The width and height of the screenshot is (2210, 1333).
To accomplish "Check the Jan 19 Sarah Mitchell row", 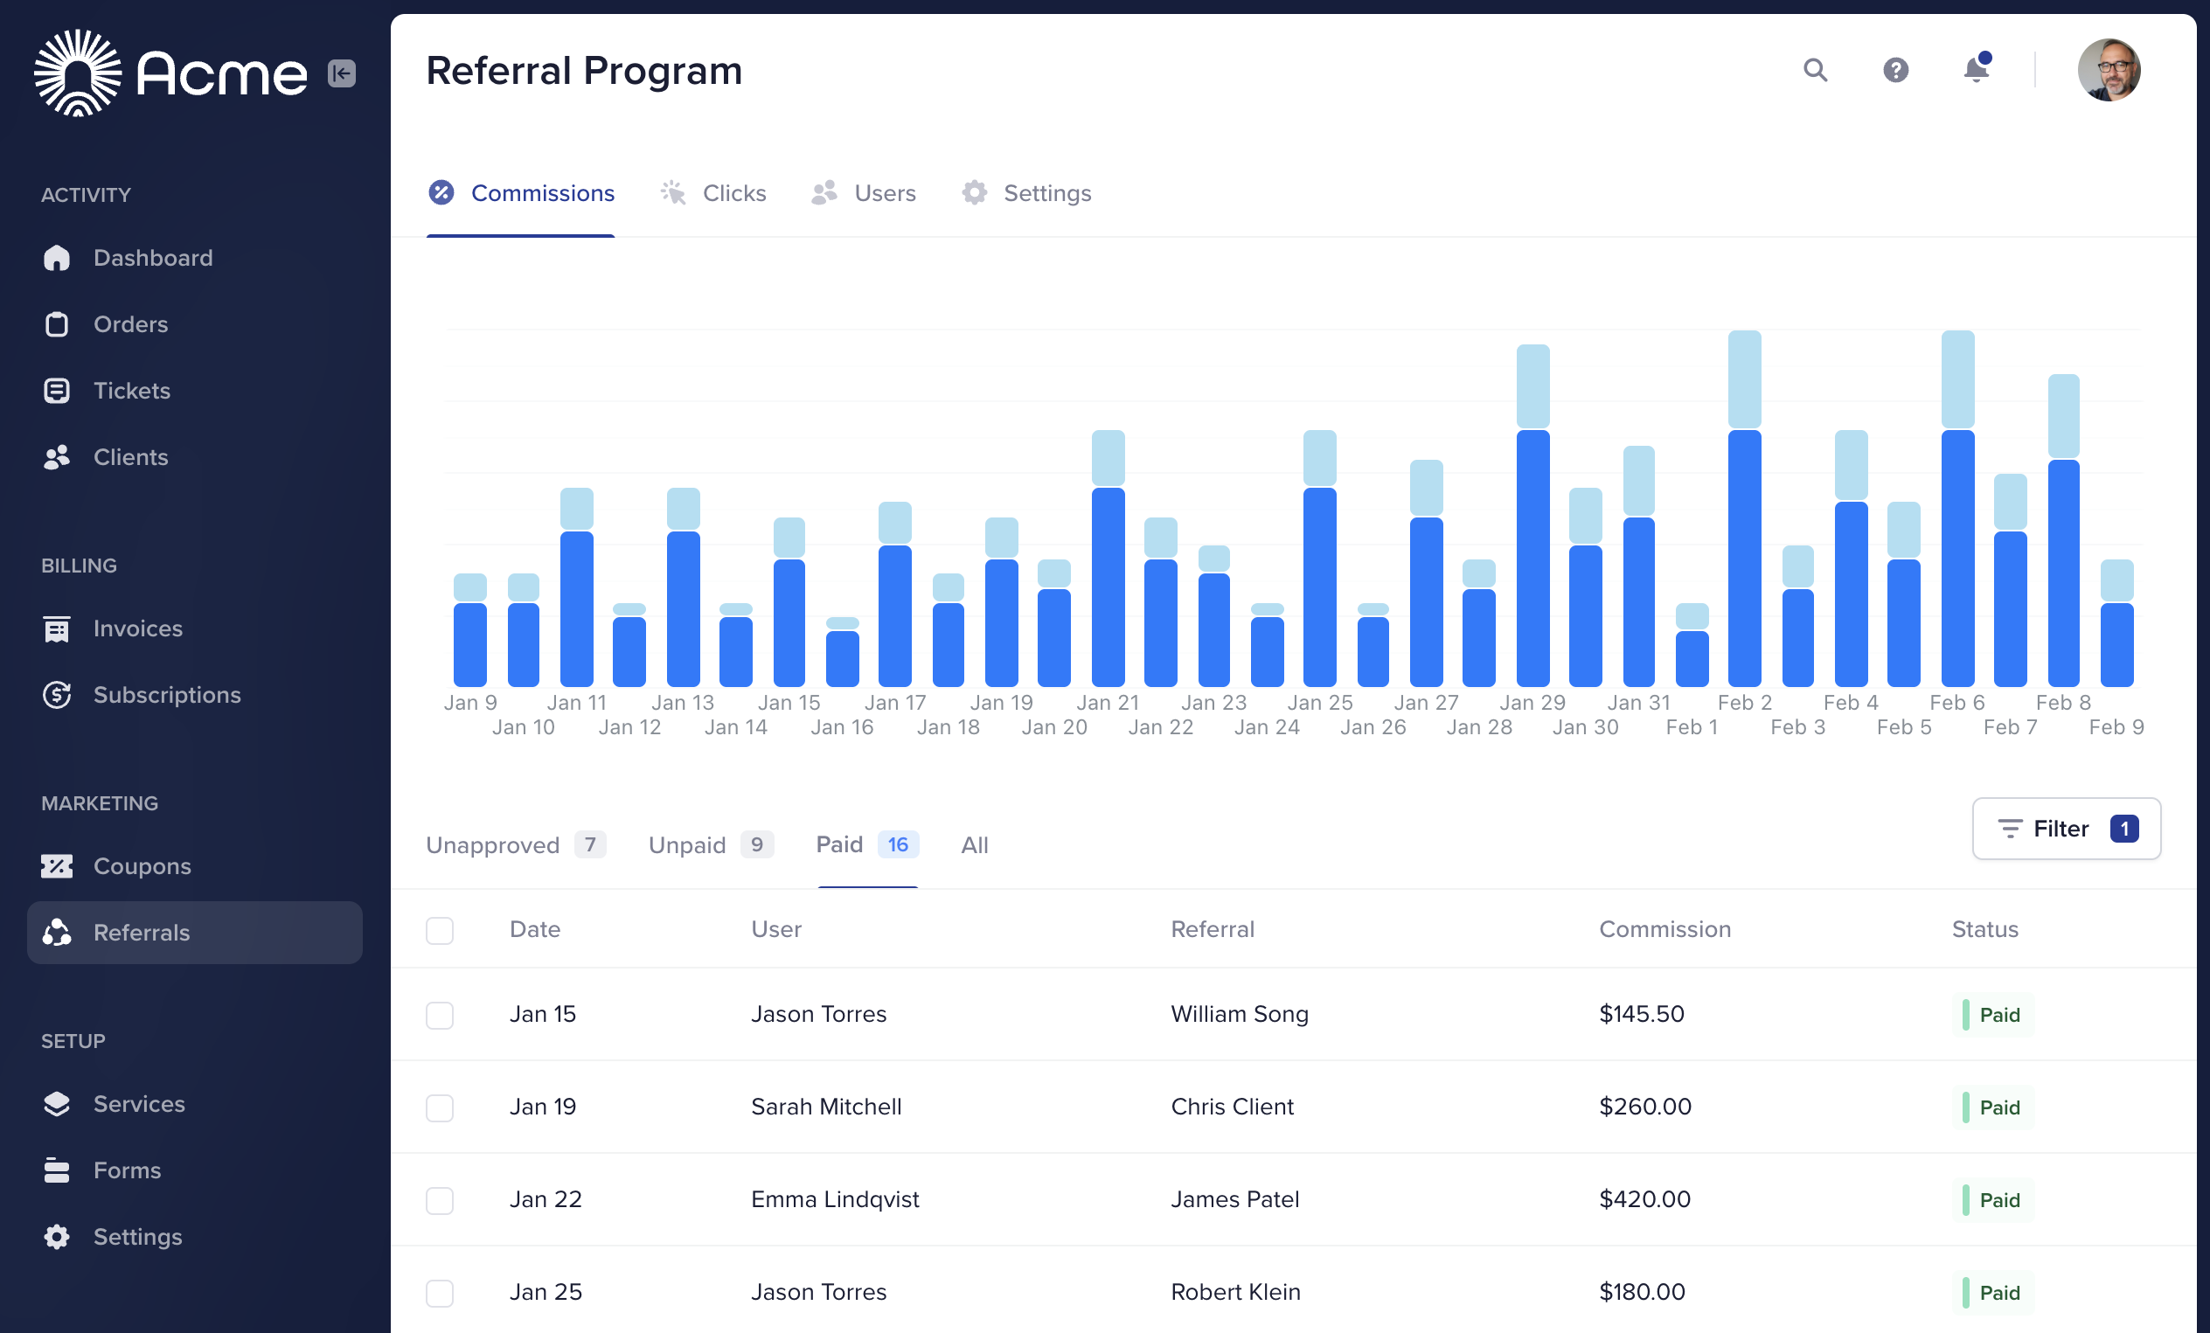I will coord(440,1107).
